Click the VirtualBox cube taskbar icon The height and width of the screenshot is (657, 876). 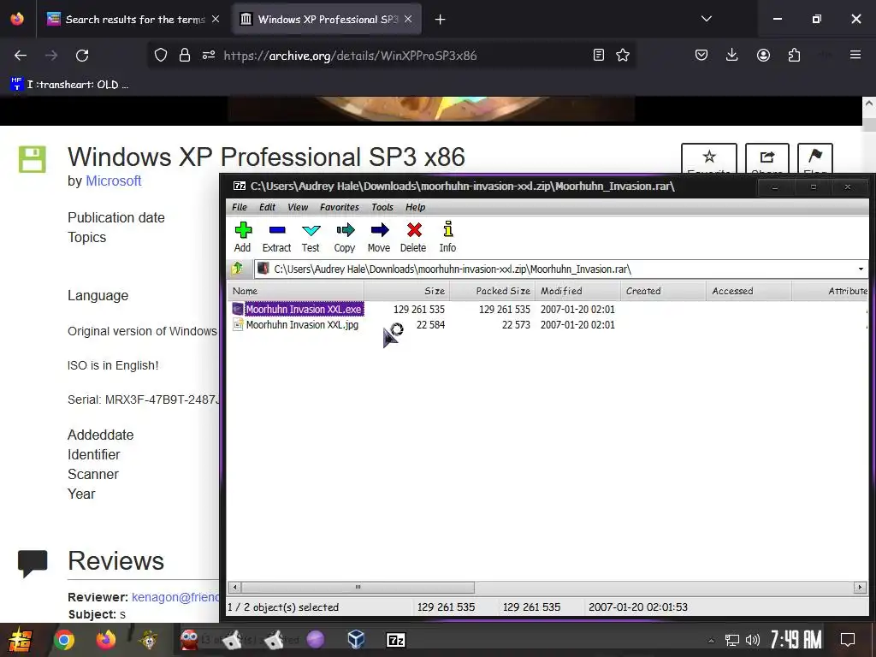click(356, 640)
